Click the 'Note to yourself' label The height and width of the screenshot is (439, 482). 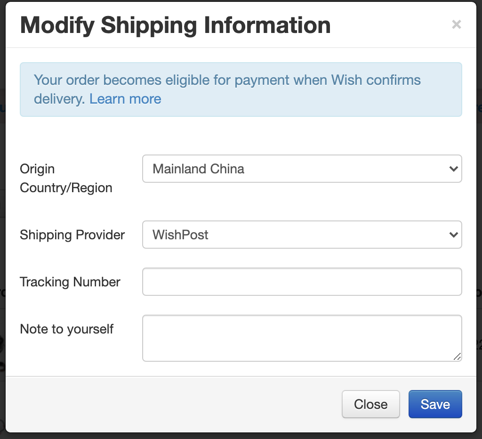pyautogui.click(x=66, y=329)
